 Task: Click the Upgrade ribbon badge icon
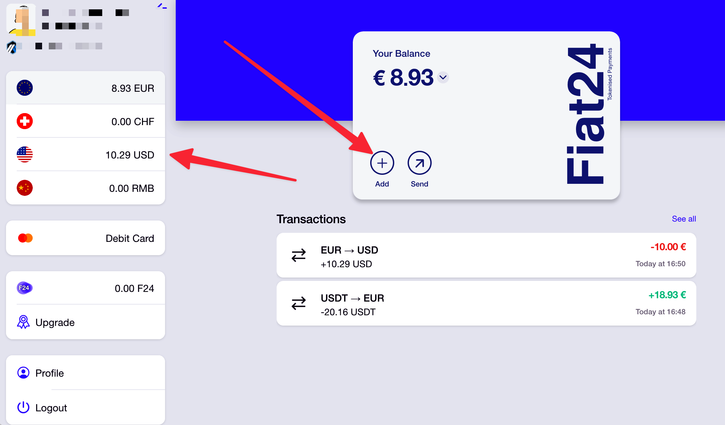click(x=23, y=322)
